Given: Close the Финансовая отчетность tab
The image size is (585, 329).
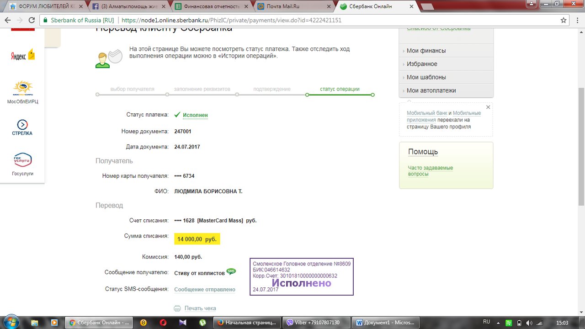Looking at the screenshot, I should coord(245,6).
